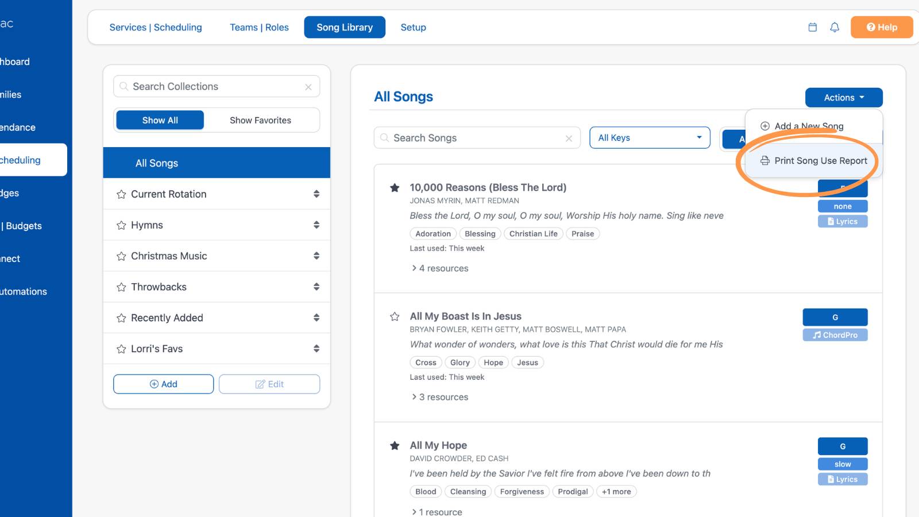919x517 pixels.
Task: Clear the Search Songs field with X
Action: [x=569, y=138]
